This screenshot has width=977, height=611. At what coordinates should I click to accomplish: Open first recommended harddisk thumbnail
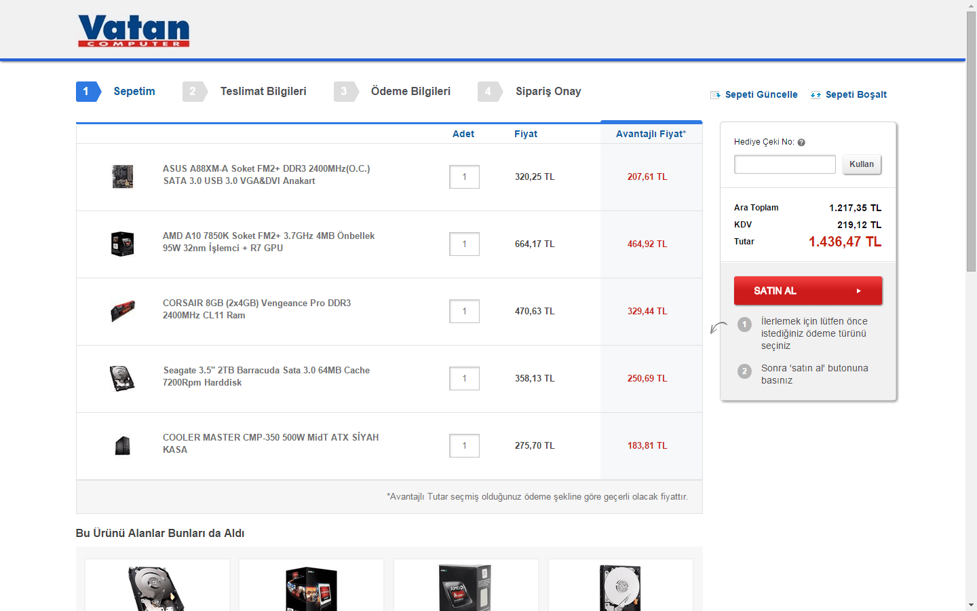[157, 588]
